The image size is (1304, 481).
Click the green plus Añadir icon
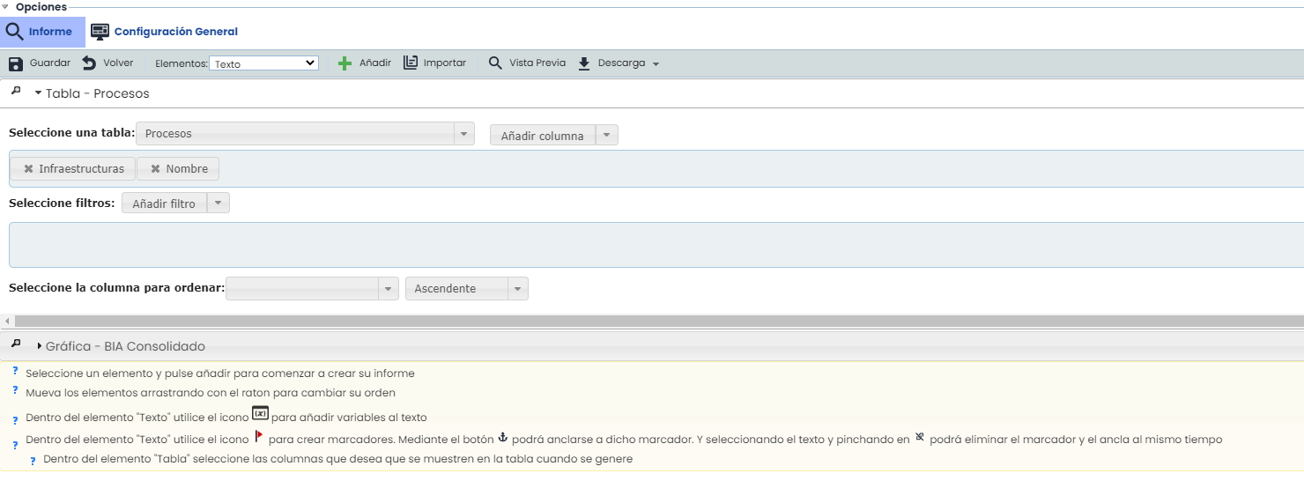(x=345, y=63)
